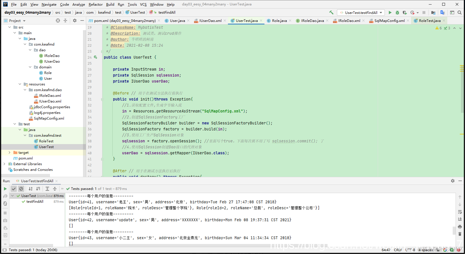Close the pom.xml editor tab
The width and height of the screenshot is (465, 254).
tap(159, 21)
